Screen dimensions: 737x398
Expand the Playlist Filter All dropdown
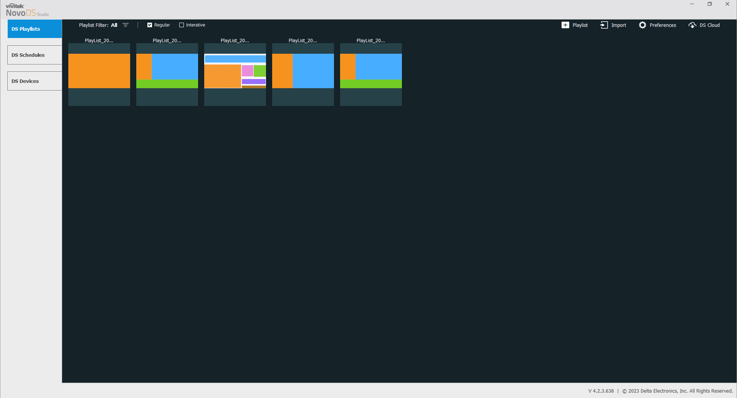pyautogui.click(x=114, y=25)
